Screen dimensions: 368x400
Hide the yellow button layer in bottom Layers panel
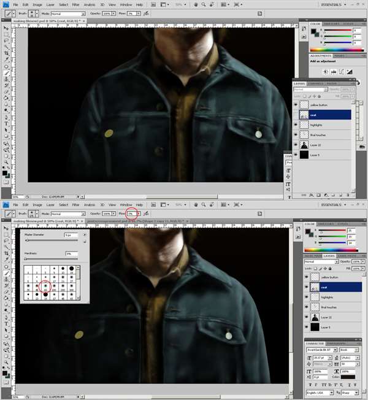[x=307, y=277]
